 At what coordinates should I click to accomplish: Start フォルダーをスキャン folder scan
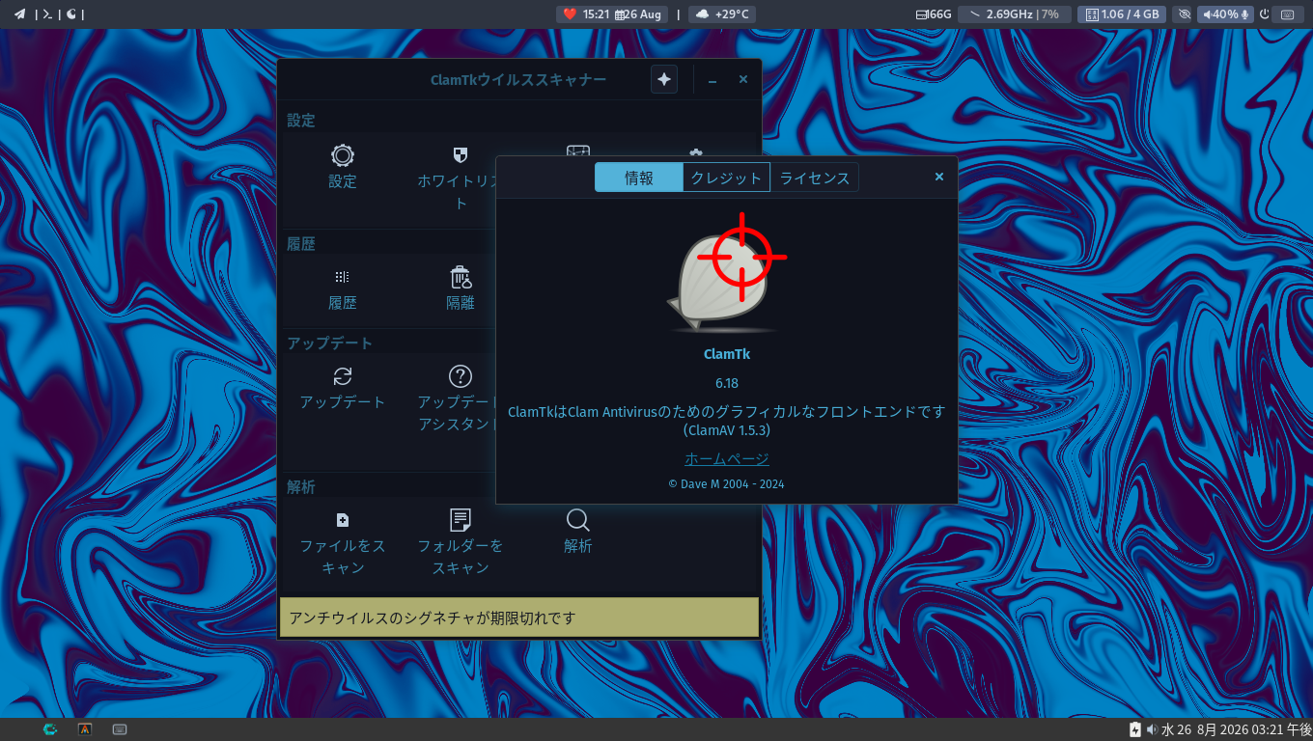(461, 520)
